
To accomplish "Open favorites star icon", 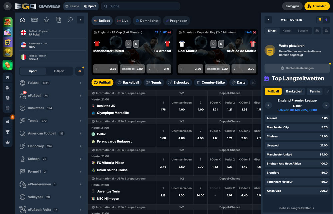I will point(46,20).
